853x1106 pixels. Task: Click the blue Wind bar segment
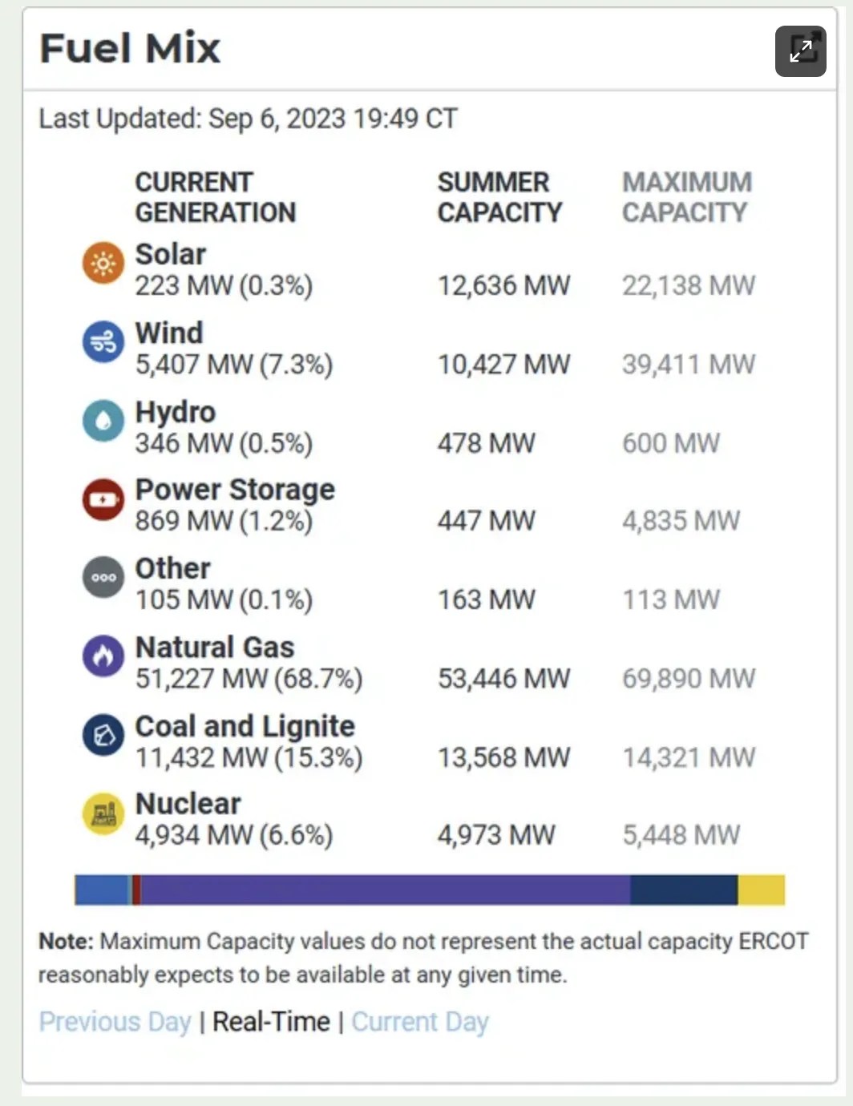(x=101, y=890)
